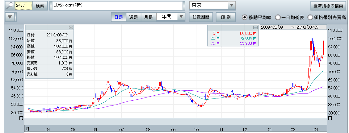Expand the down-arrow panel button at left
Viewport: 349px width, 133px height.
click(x=11, y=17)
